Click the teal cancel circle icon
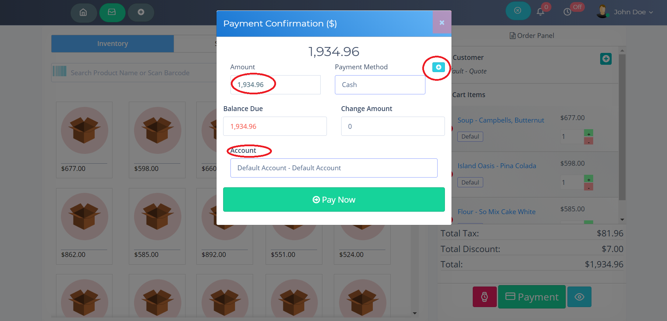 (518, 11)
